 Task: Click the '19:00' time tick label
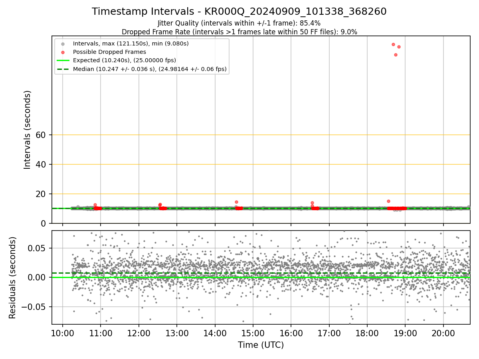point(406,333)
